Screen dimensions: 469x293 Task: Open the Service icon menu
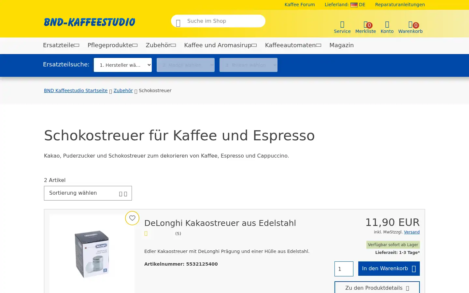342,27
